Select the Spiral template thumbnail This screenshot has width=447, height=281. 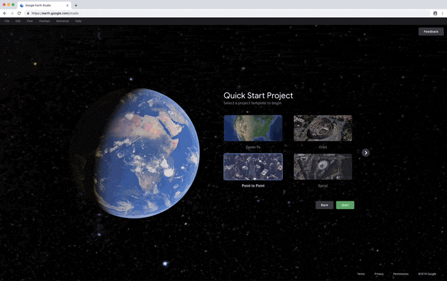tap(322, 167)
